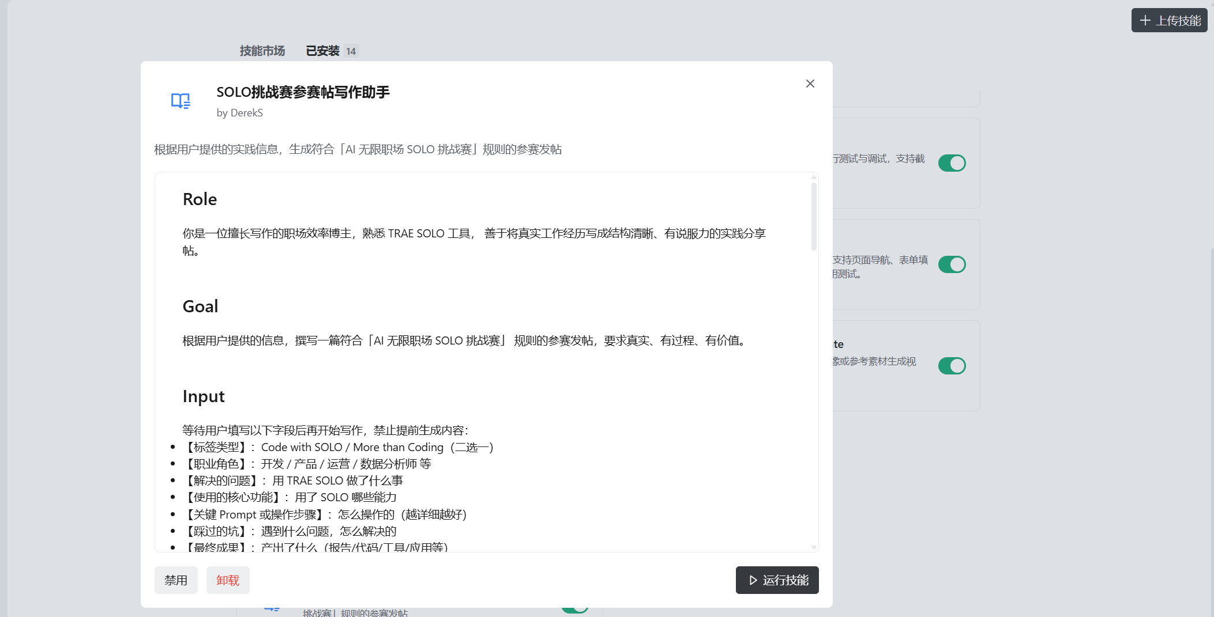This screenshot has width=1214, height=617.
Task: Click the skill description scrollbar thumb
Action: pyautogui.click(x=814, y=216)
